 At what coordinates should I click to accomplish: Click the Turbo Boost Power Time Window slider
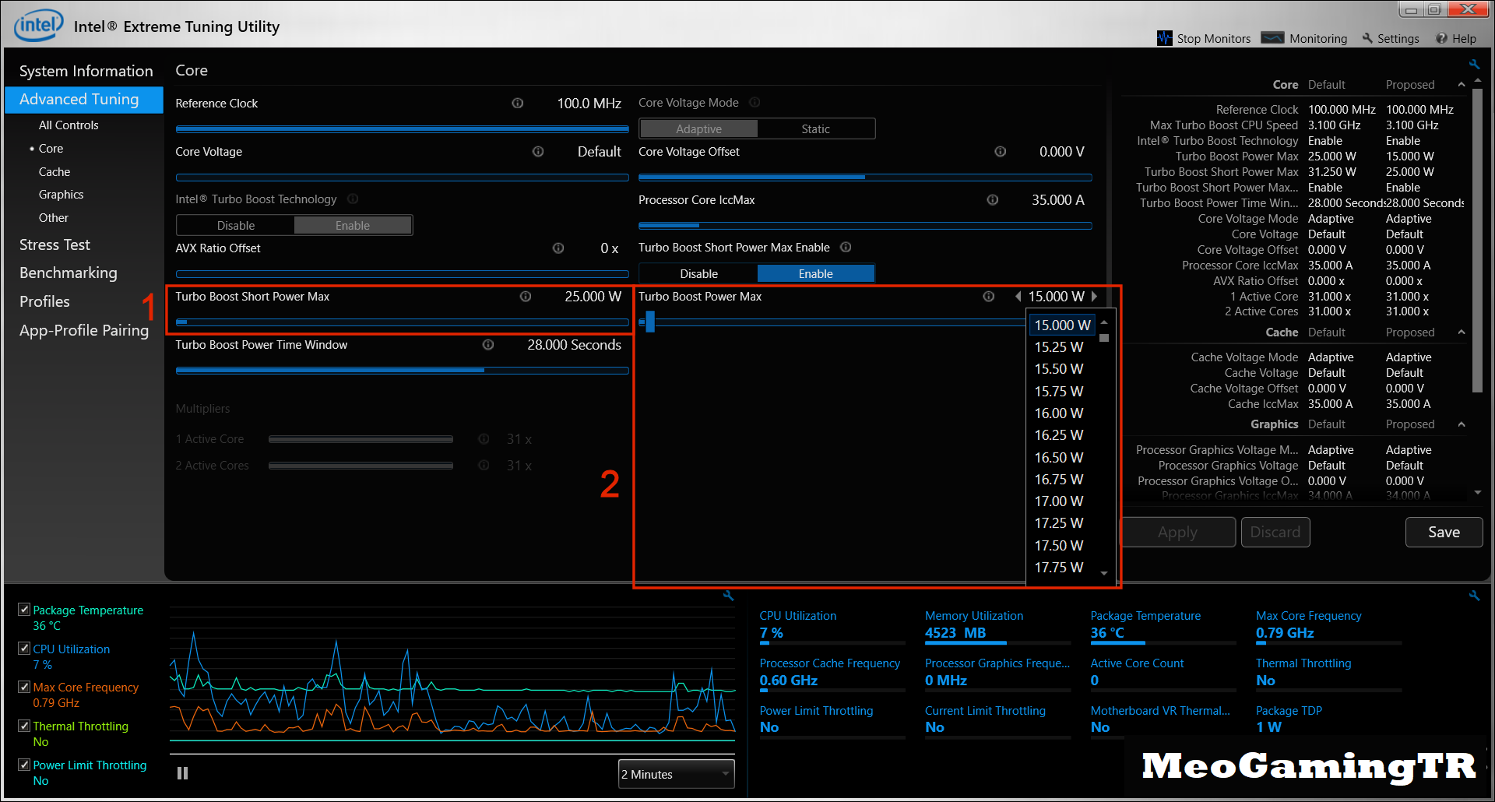tap(402, 371)
